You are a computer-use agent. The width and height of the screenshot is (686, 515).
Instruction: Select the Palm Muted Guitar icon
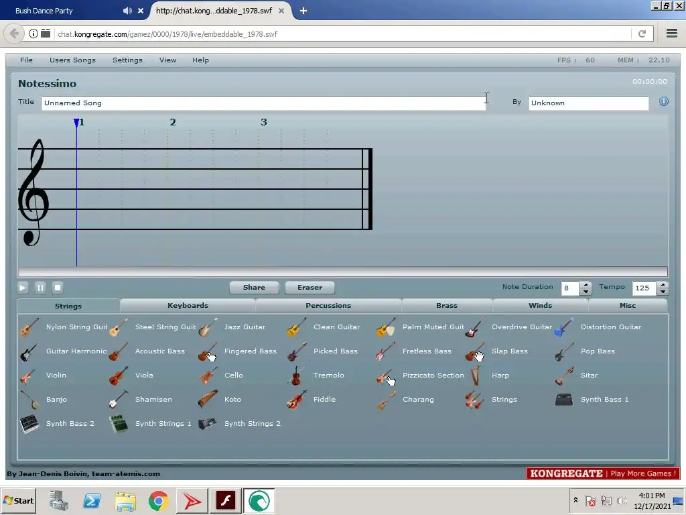click(x=386, y=327)
